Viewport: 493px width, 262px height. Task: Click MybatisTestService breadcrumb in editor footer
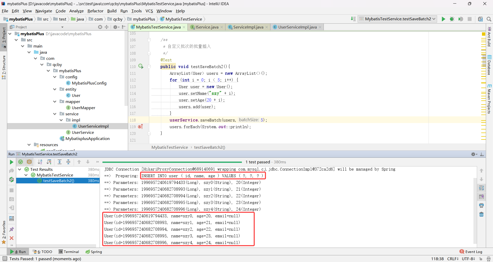(170, 147)
